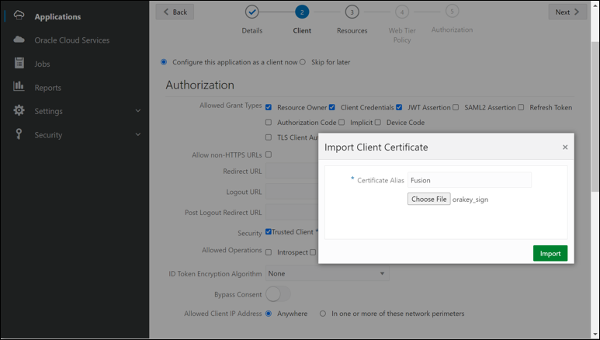
Task: Check the Introspect allowed operation
Action: coord(269,252)
